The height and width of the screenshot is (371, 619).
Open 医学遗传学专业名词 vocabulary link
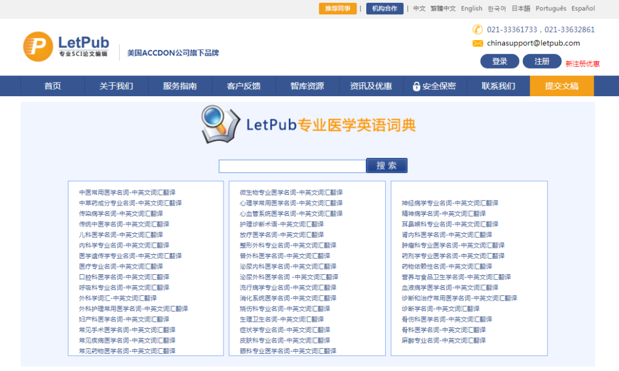(130, 256)
